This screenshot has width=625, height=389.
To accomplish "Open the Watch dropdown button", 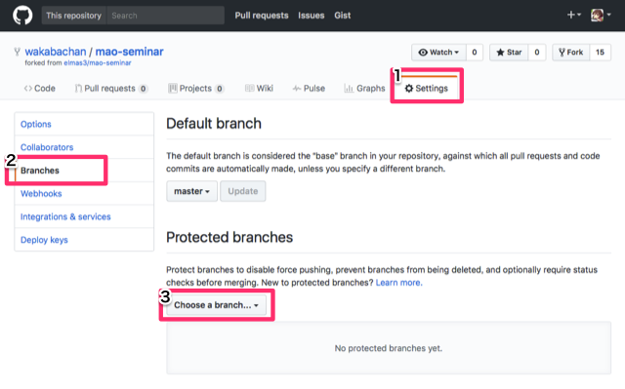I will pos(438,52).
